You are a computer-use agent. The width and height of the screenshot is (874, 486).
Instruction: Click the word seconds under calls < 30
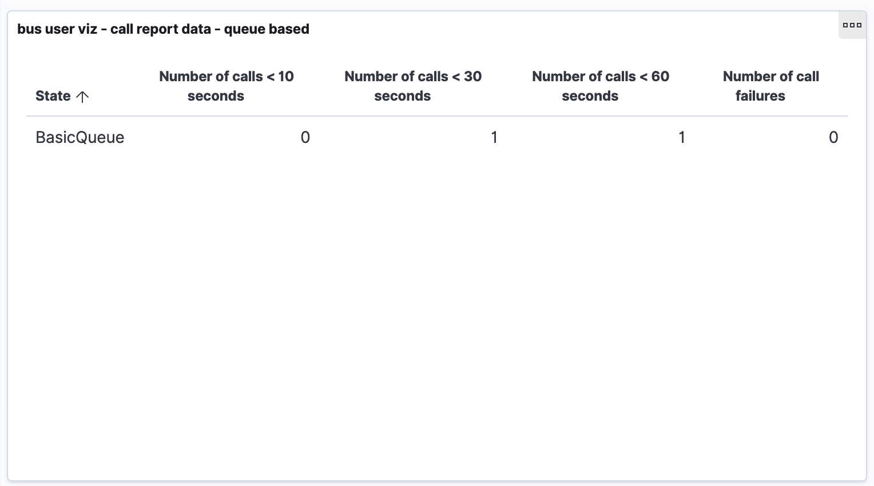tap(402, 96)
